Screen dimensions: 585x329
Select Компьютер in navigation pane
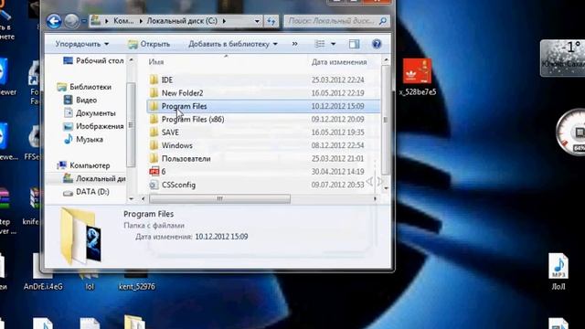[x=83, y=165]
